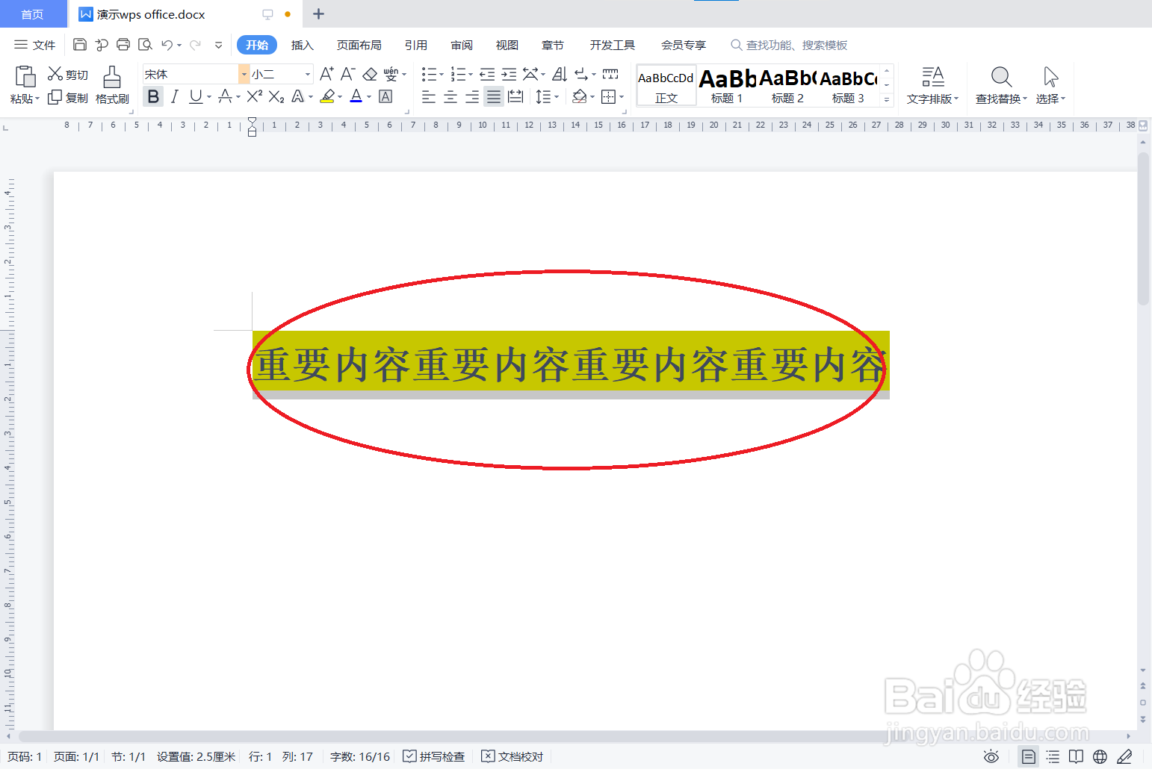The height and width of the screenshot is (772, 1152).
Task: Switch to web layout via globe icon
Action: tap(1099, 756)
